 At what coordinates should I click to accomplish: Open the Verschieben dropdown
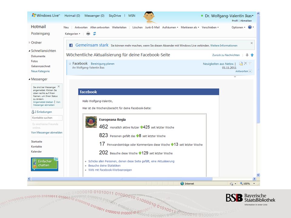(210, 27)
